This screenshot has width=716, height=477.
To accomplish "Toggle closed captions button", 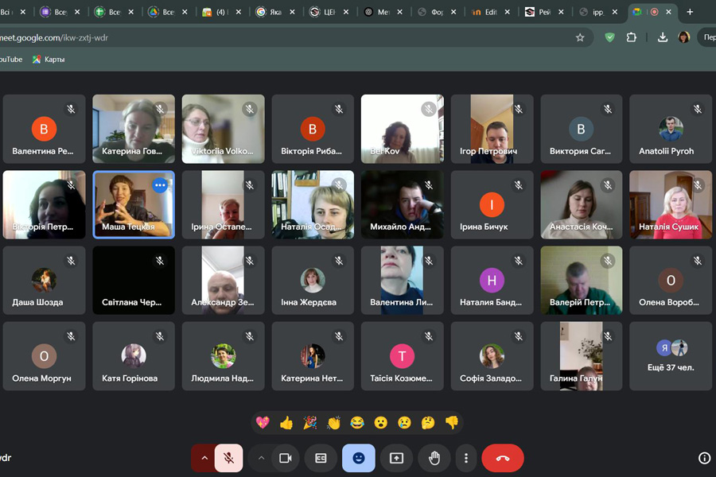I will click(x=321, y=458).
